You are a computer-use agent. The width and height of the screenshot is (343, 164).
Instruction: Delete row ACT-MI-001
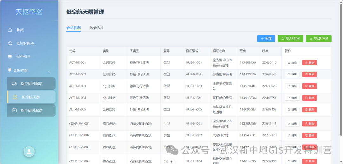pyautogui.click(x=310, y=62)
